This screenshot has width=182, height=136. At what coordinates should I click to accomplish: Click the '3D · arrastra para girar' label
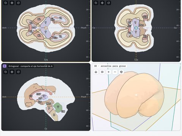[x=110, y=66]
